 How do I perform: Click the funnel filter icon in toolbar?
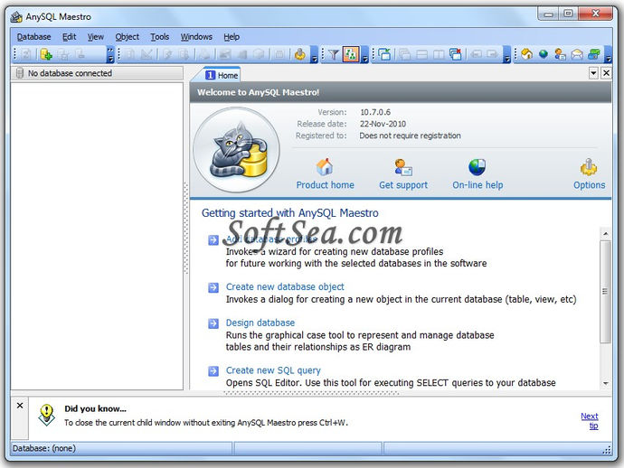334,54
